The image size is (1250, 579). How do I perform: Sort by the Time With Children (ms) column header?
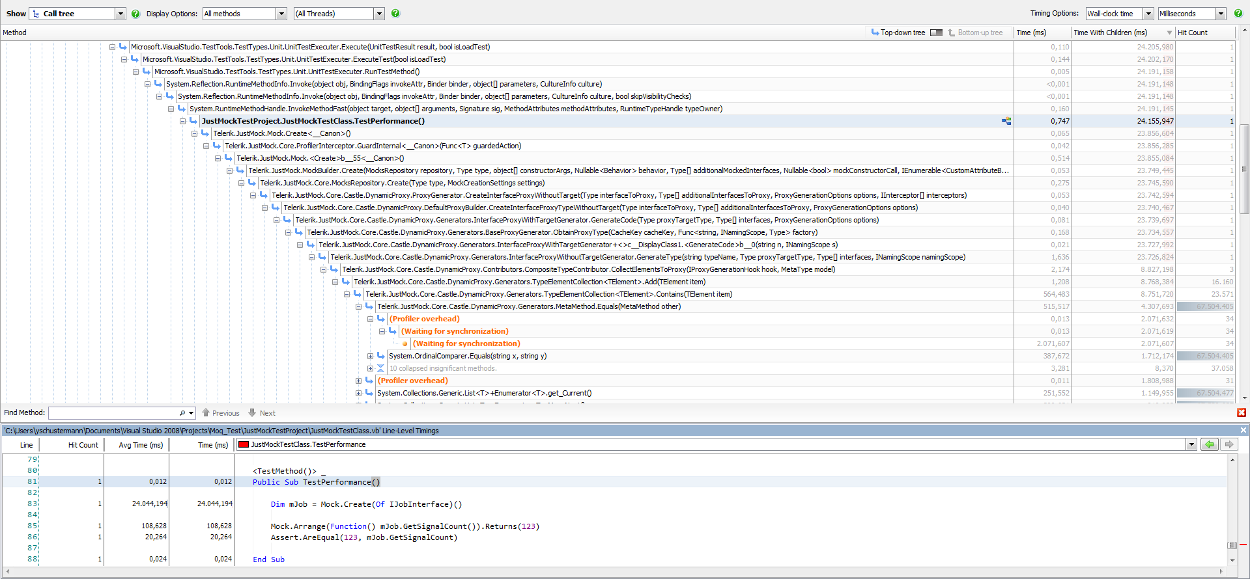(x=1110, y=33)
